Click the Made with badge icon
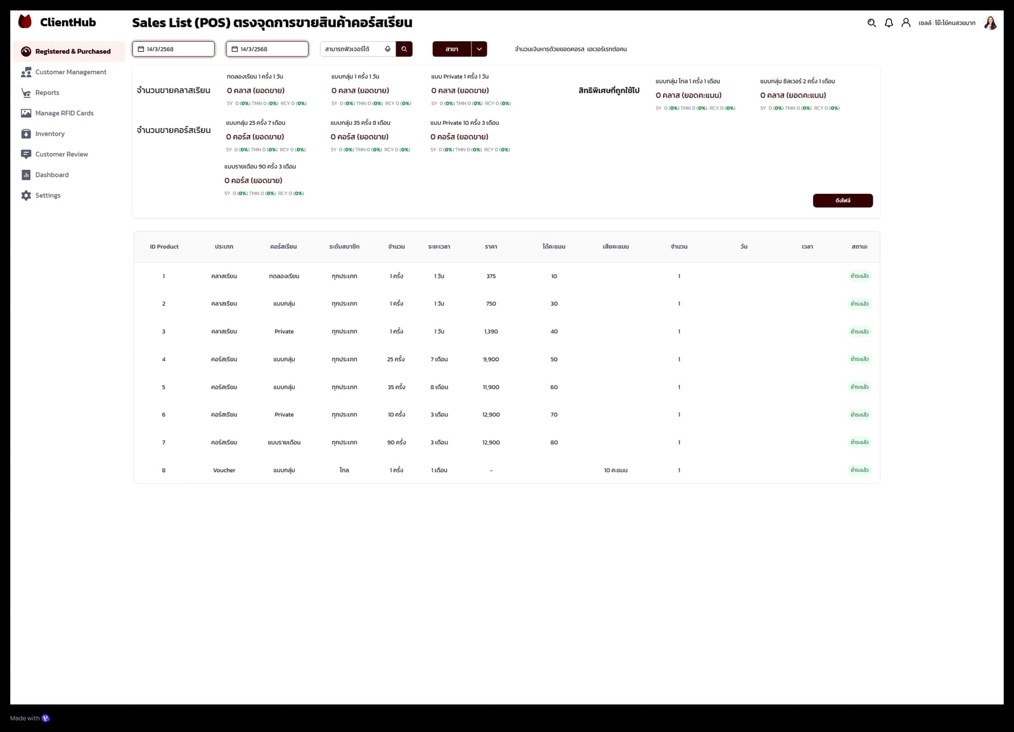The height and width of the screenshot is (732, 1014). pos(46,718)
